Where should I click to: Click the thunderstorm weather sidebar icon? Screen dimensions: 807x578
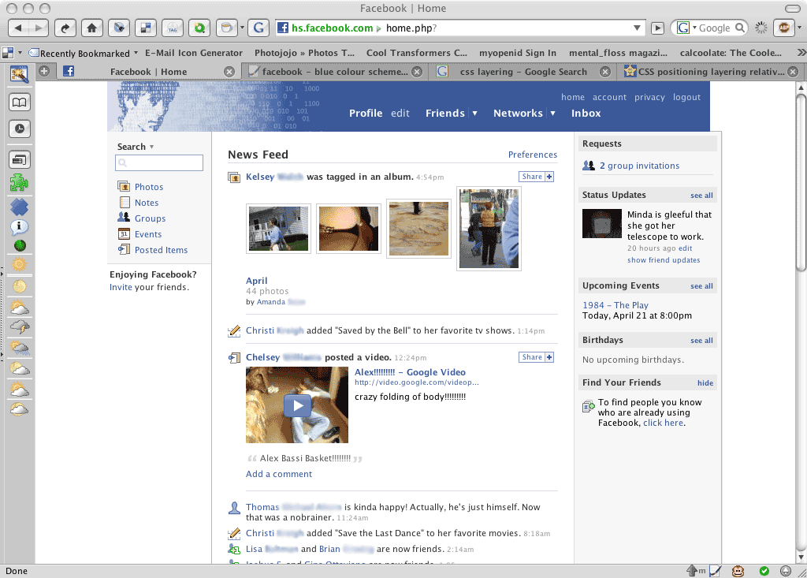(x=19, y=326)
